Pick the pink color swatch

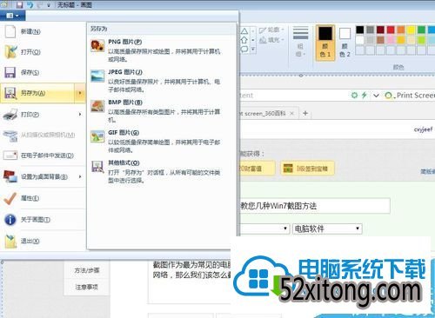(x=391, y=40)
